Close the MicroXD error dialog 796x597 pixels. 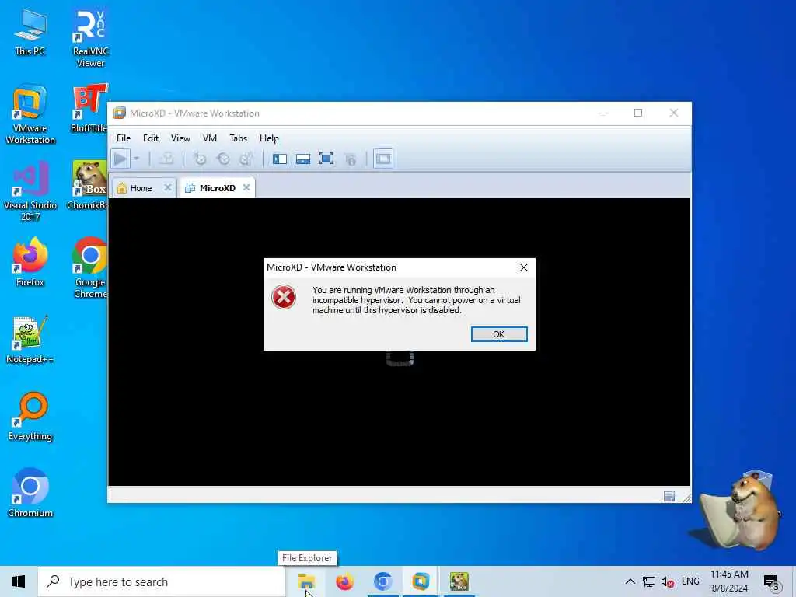(523, 267)
